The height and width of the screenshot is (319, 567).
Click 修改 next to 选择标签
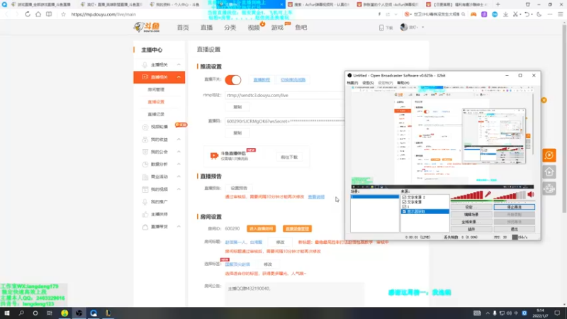(268, 264)
